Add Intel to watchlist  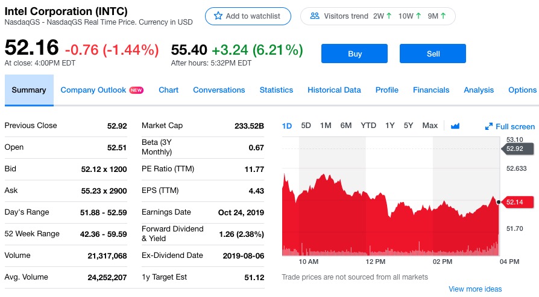[x=248, y=16]
